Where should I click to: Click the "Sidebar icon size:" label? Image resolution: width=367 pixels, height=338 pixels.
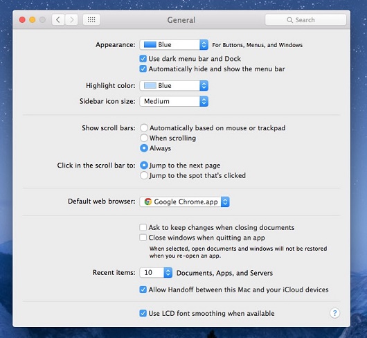[107, 101]
